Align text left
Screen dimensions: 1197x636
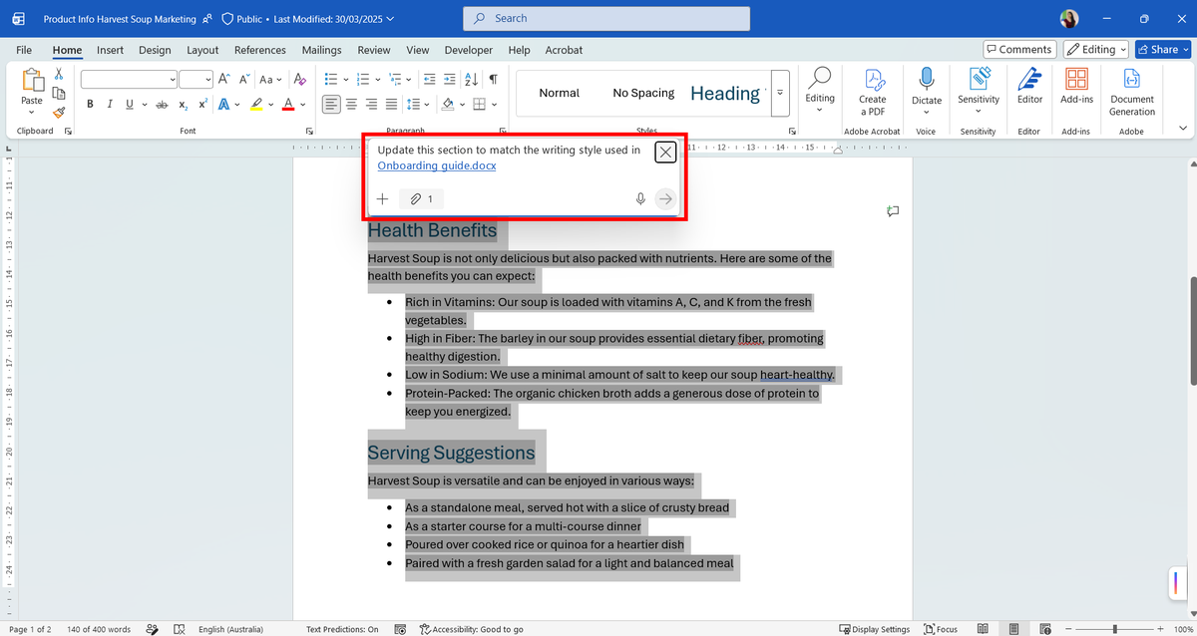pyautogui.click(x=331, y=104)
